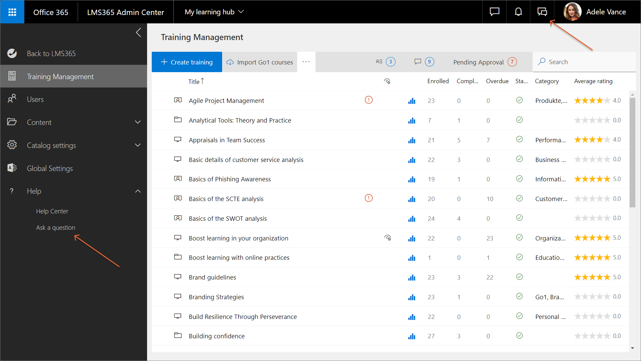Open the analytics bar chart for Agile Project Management
The image size is (641, 361).
tap(412, 101)
